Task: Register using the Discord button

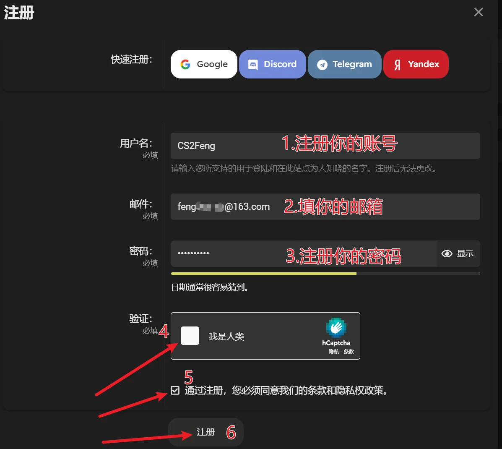Action: [273, 64]
